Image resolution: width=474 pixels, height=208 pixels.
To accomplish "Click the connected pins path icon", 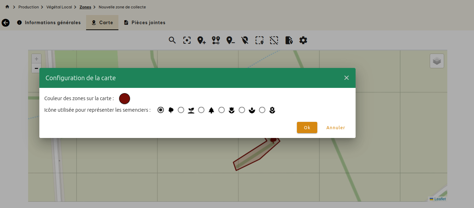I will [216, 40].
